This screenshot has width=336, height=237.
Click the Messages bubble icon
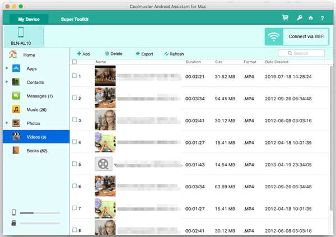16,96
